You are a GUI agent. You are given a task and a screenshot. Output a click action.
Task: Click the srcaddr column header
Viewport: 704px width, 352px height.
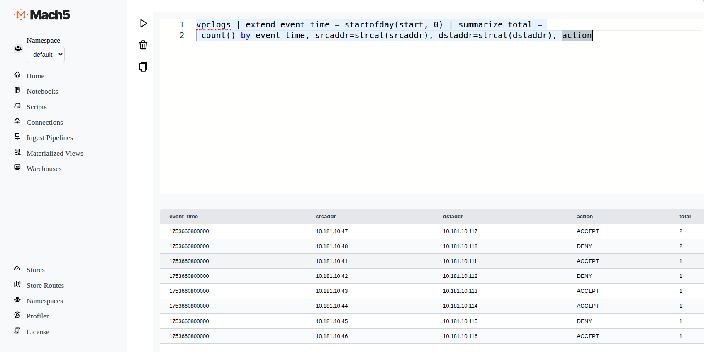pyautogui.click(x=326, y=217)
